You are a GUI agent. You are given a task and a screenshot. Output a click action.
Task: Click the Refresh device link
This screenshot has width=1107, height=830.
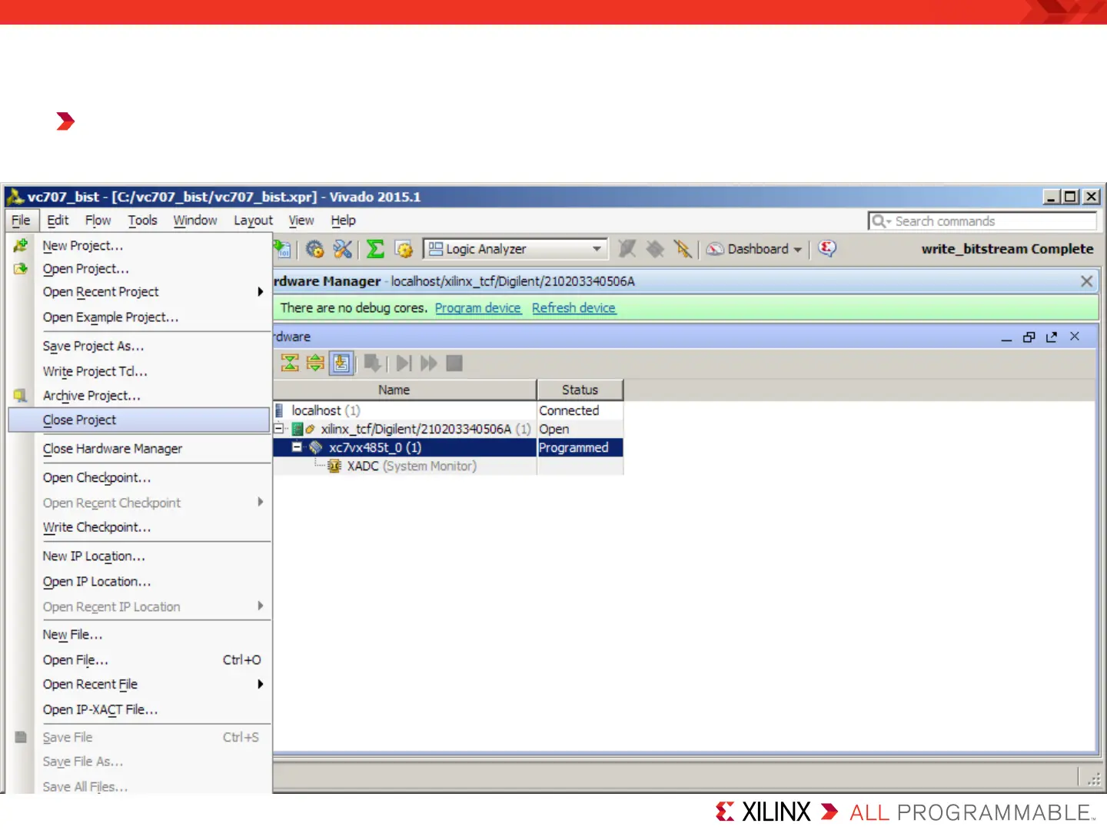tap(573, 308)
